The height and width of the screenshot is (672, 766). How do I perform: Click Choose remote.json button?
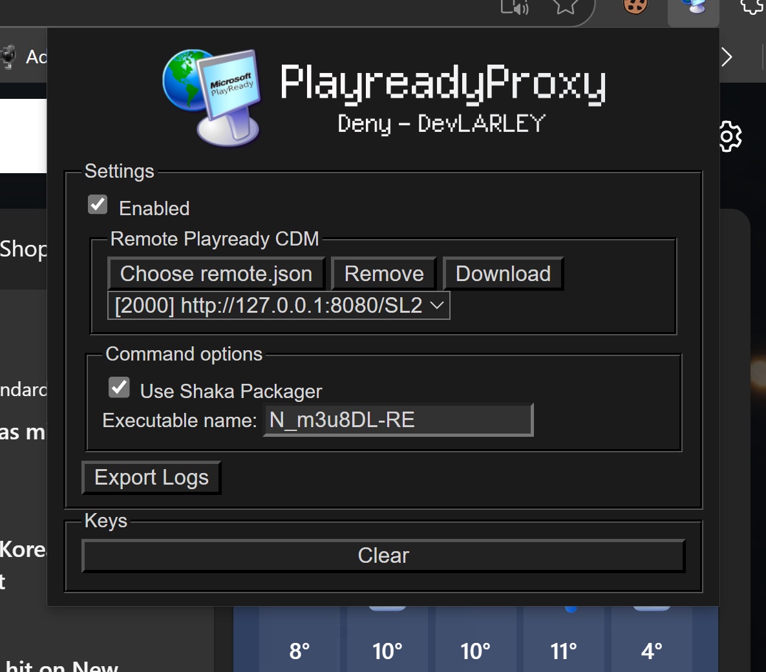coord(217,273)
